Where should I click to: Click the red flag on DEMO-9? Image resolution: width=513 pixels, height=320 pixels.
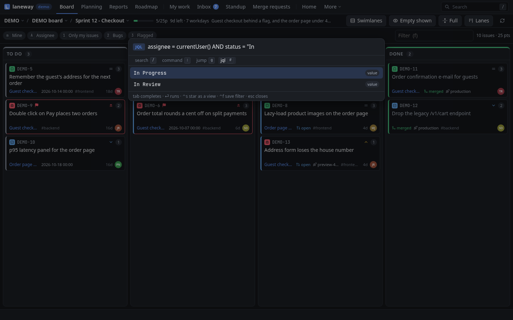37,105
